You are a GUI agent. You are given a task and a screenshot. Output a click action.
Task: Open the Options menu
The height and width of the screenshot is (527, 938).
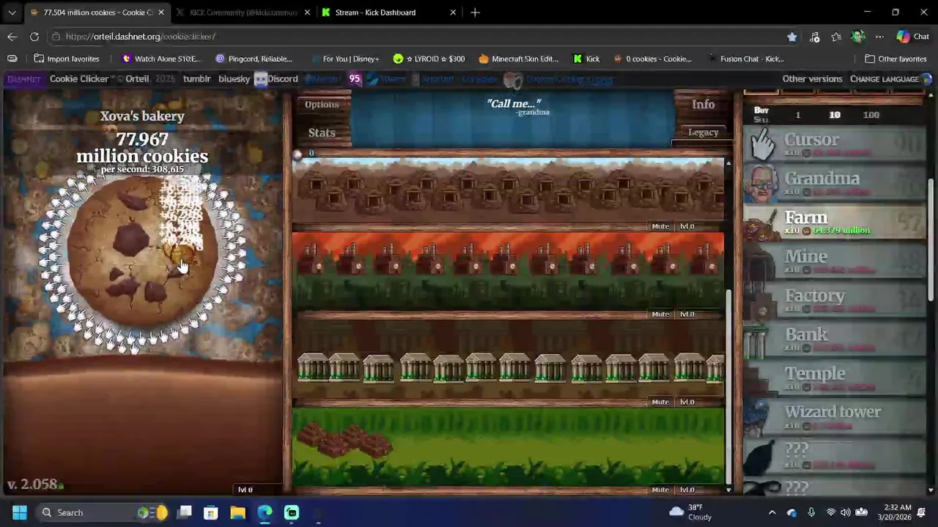(x=322, y=105)
